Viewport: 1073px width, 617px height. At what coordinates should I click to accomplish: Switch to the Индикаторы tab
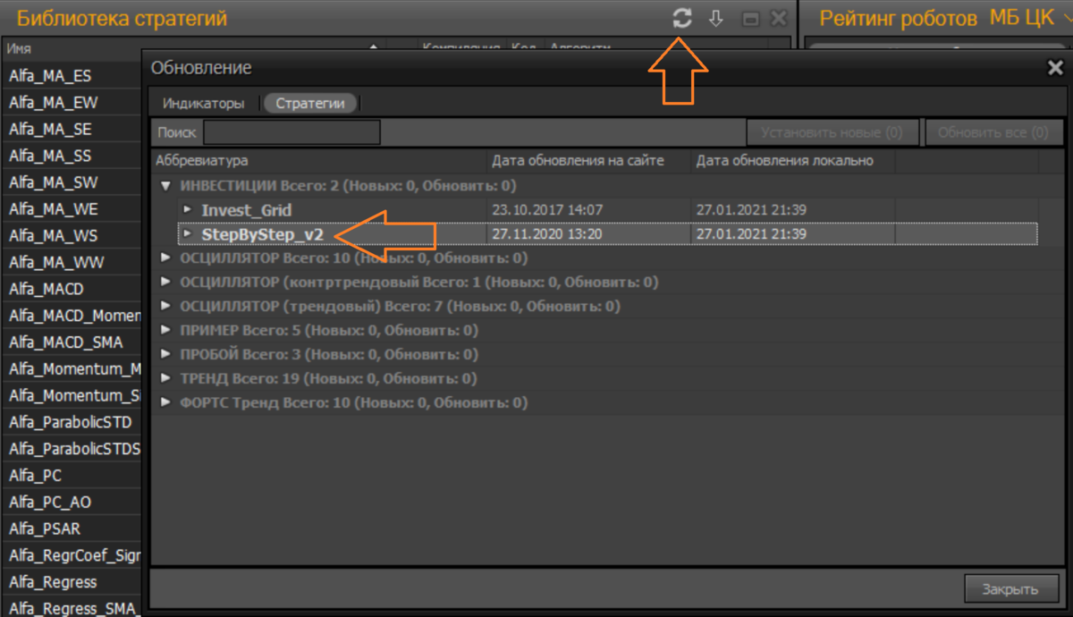[x=203, y=104]
